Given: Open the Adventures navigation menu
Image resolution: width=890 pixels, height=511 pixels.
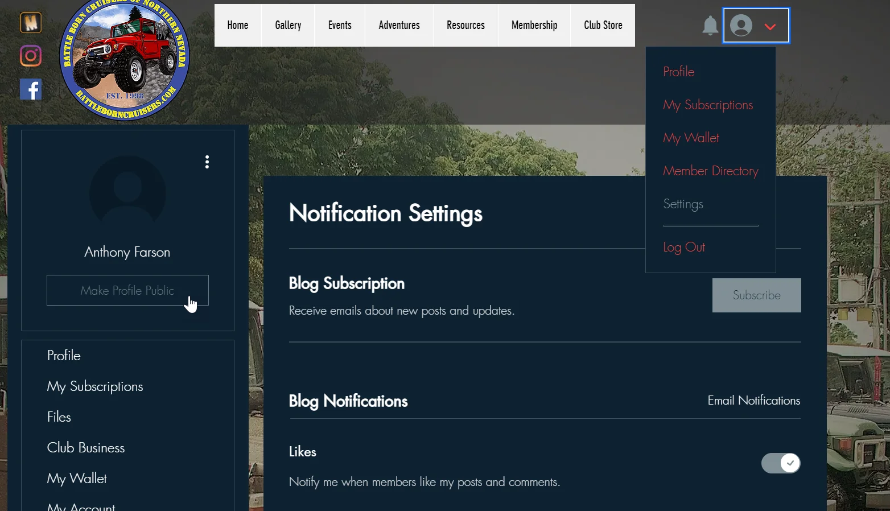Looking at the screenshot, I should click(399, 26).
